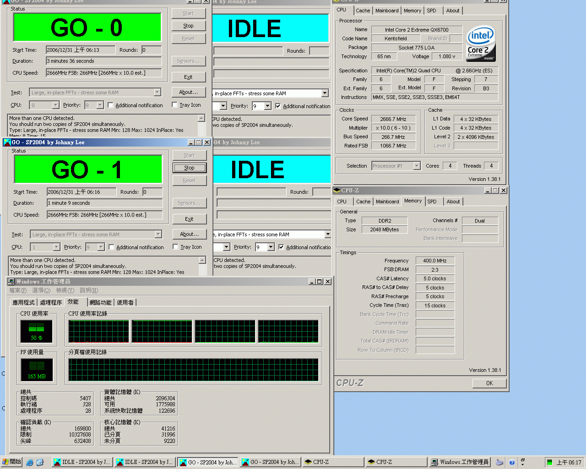This screenshot has height=469, width=586.
Task: Click the second quick launch icon beside Internet Explorer
Action: pos(40,463)
